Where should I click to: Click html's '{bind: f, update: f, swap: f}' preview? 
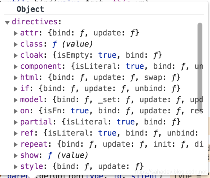114,78
